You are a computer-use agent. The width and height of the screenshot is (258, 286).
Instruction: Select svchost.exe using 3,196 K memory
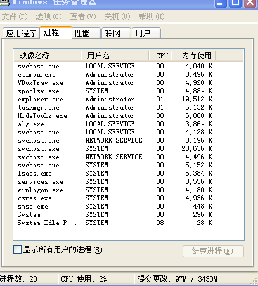pos(129,140)
